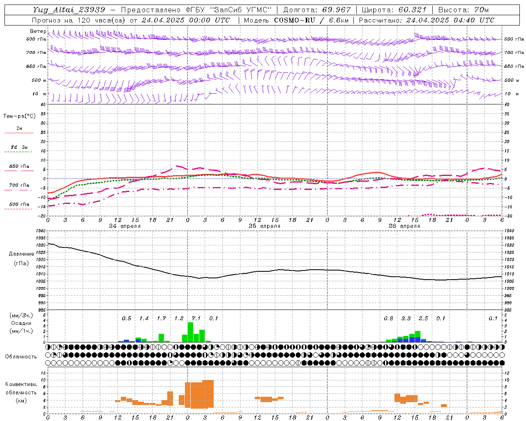Viewport: 526px width, 421px height.
Task: Click the dashed Td 2м legend line sample
Action: point(18,152)
